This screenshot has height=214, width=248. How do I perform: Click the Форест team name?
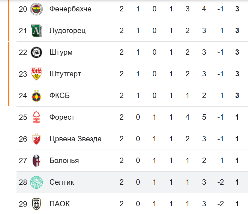coord(62,117)
